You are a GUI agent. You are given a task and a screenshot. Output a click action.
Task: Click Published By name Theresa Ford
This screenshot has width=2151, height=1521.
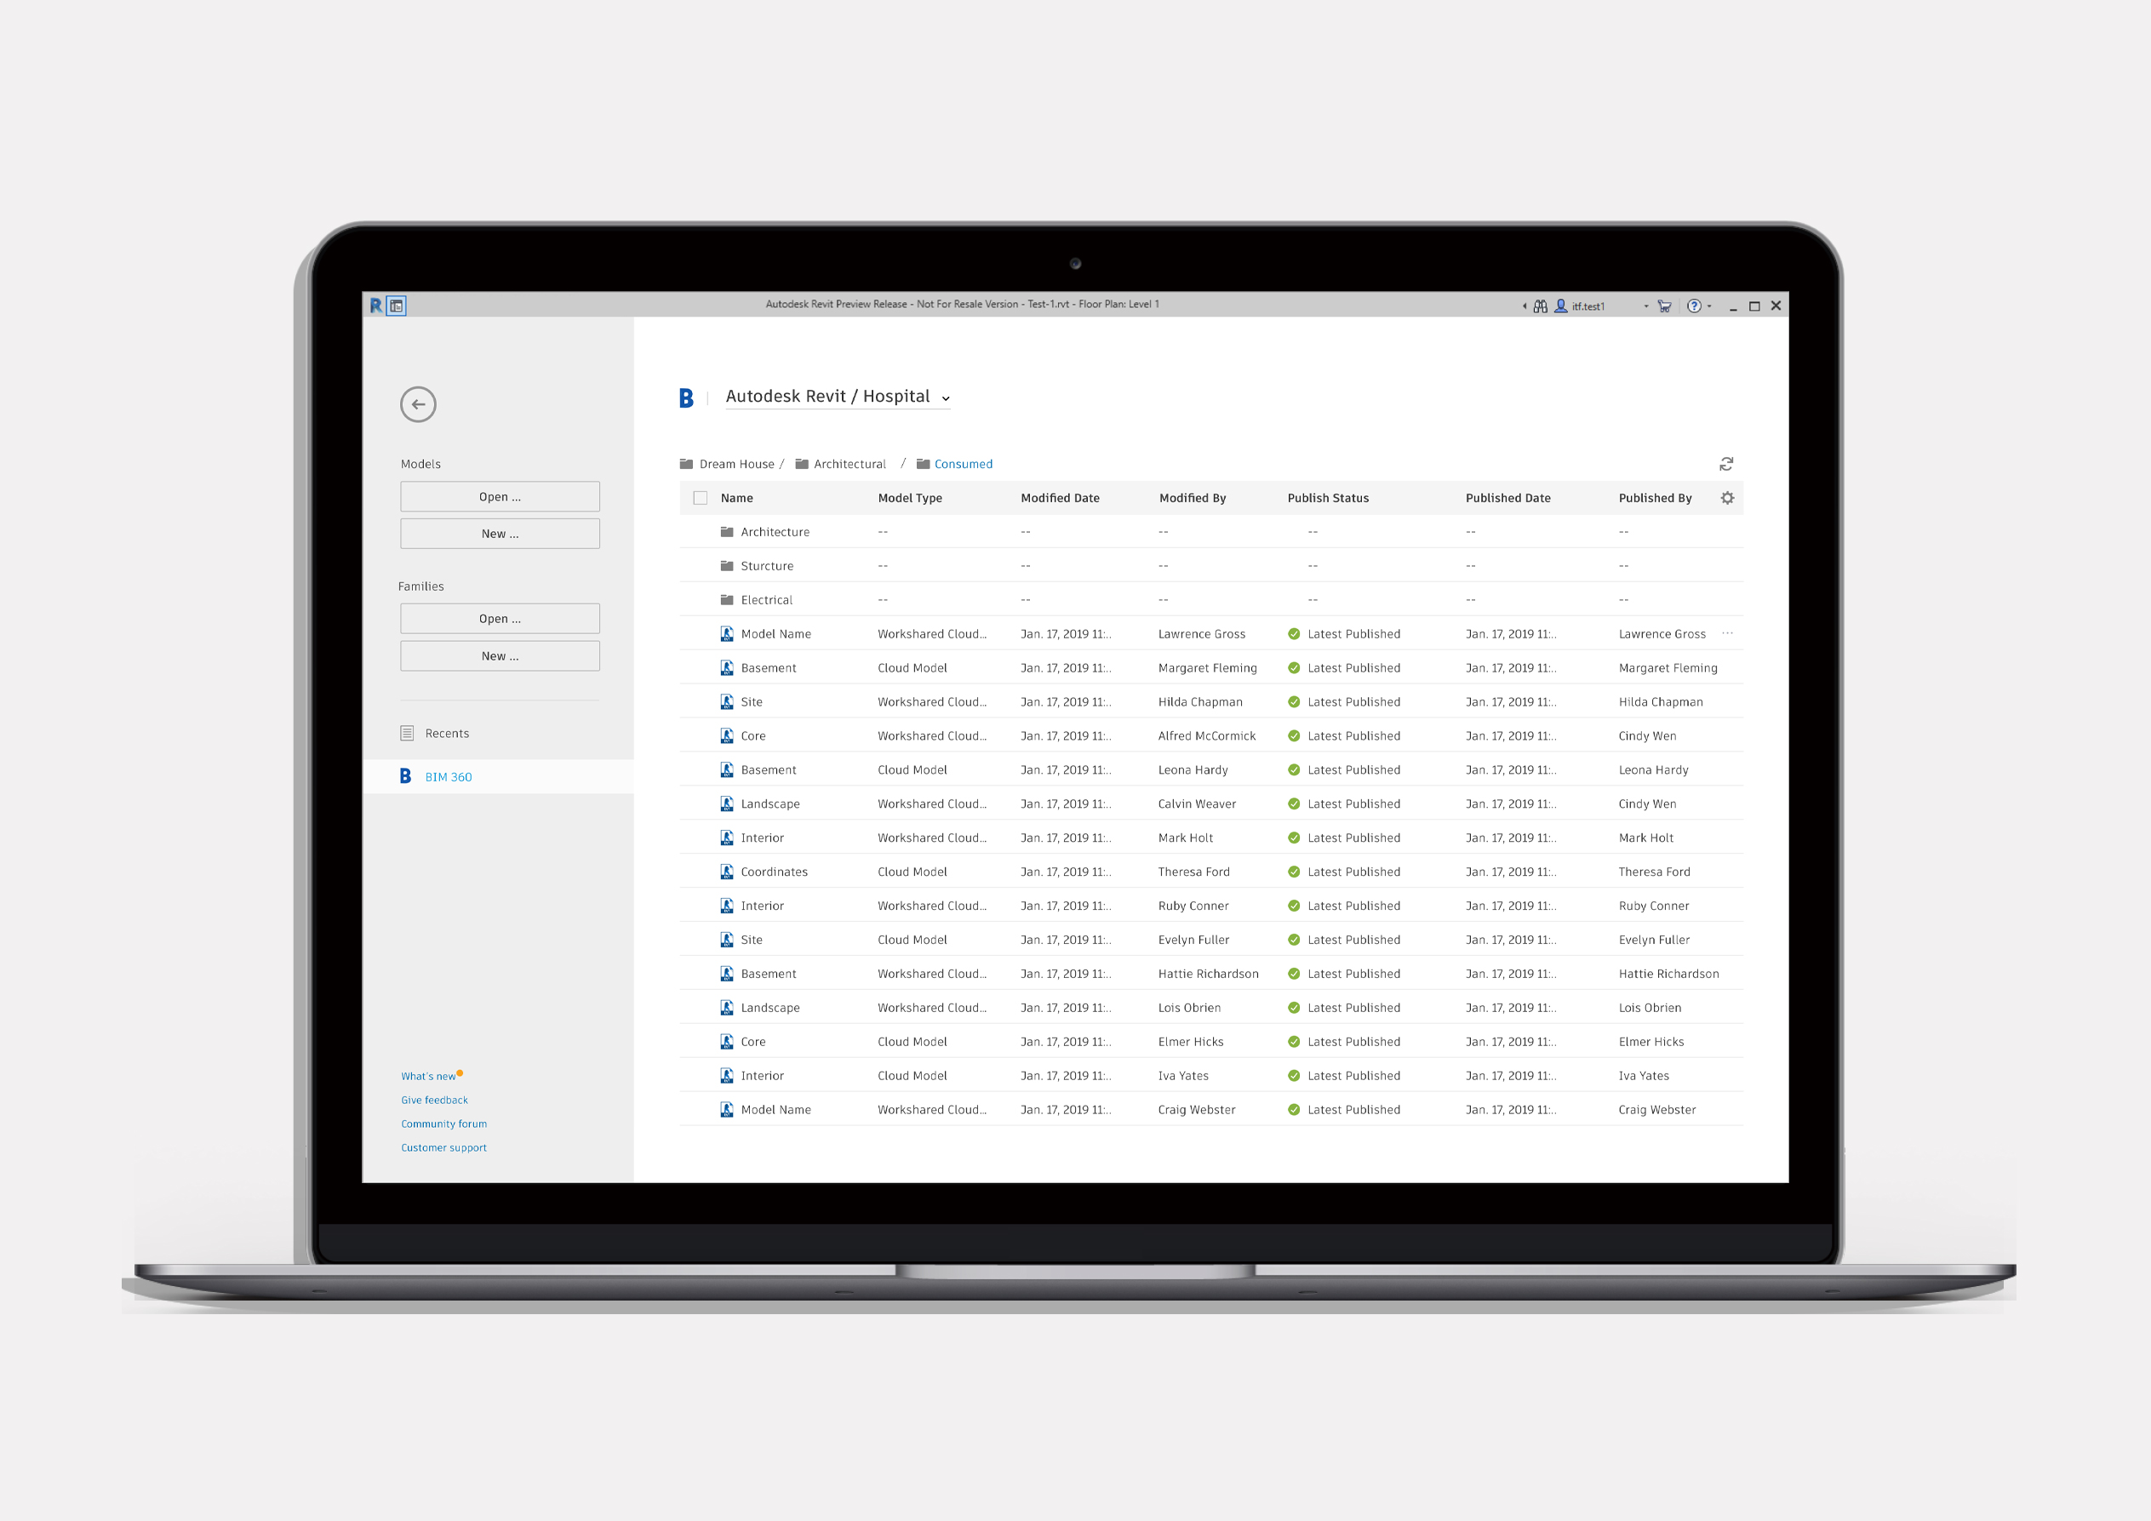click(x=1655, y=872)
